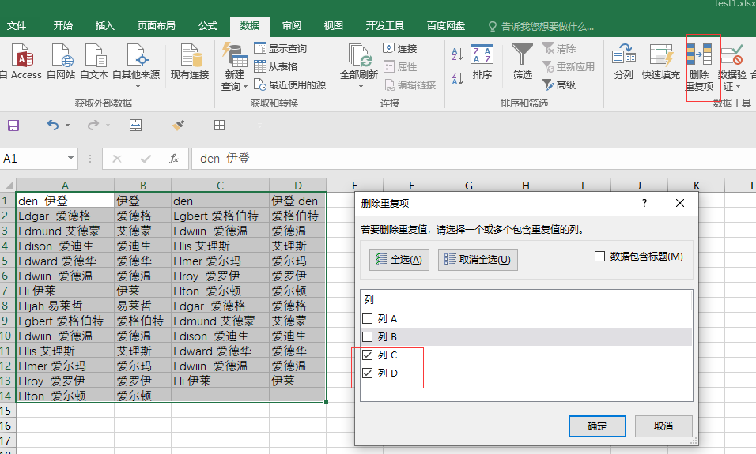Click Show Queries (显示查询)
Viewport: 756px width, 454px height.
281,48
